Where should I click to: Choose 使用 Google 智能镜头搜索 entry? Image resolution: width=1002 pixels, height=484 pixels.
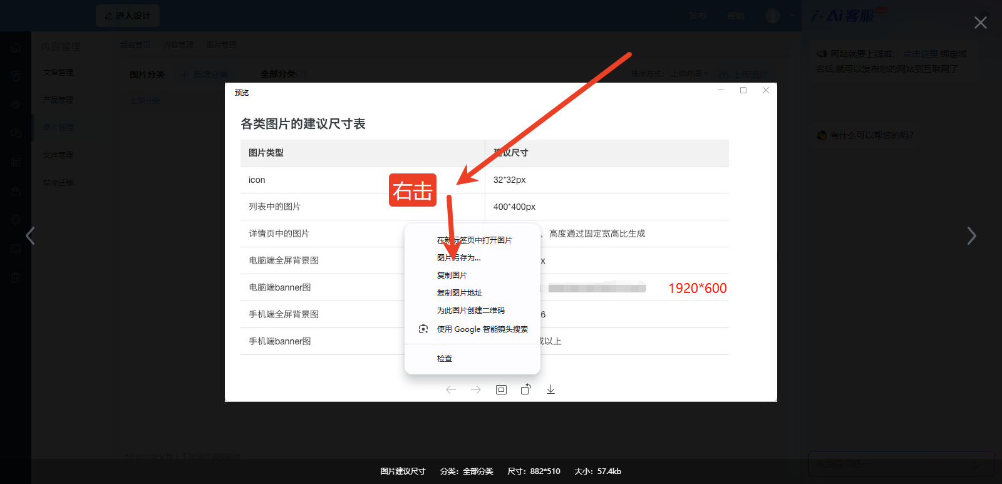point(482,329)
